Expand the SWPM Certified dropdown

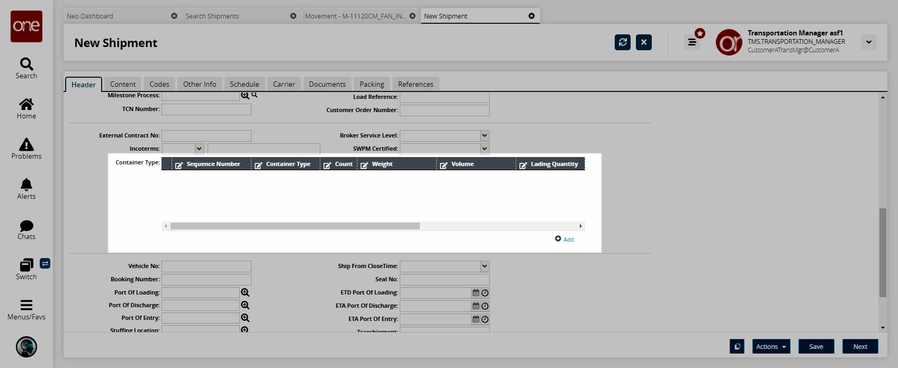(x=484, y=149)
